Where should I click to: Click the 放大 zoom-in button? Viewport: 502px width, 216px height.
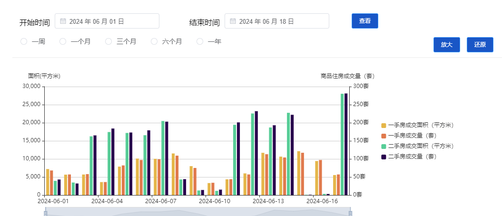point(446,45)
